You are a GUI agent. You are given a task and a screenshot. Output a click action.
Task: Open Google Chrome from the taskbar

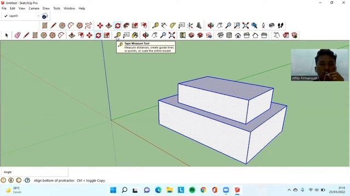203,190
